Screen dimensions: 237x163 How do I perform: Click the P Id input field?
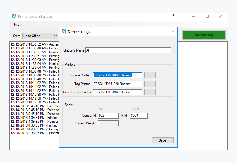[x=139, y=116]
